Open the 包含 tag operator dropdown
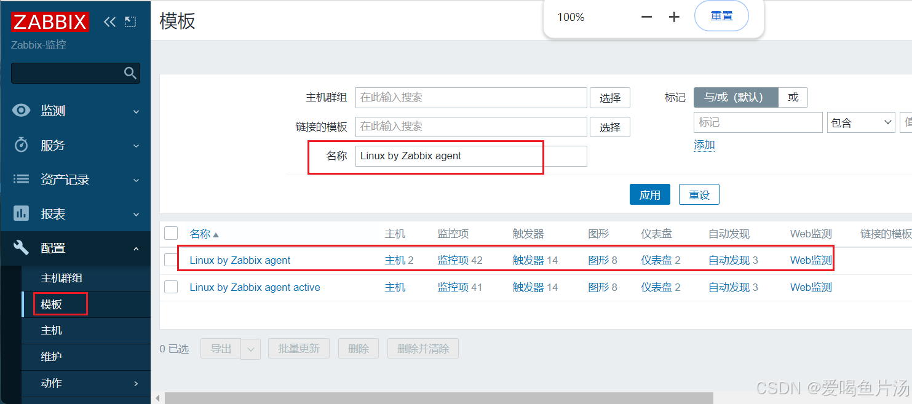The image size is (912, 404). (861, 122)
